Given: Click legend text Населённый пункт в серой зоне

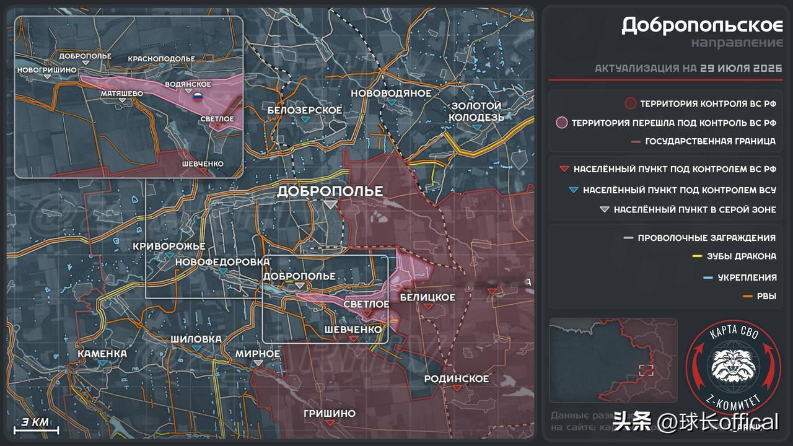Looking at the screenshot, I should click(x=695, y=210).
